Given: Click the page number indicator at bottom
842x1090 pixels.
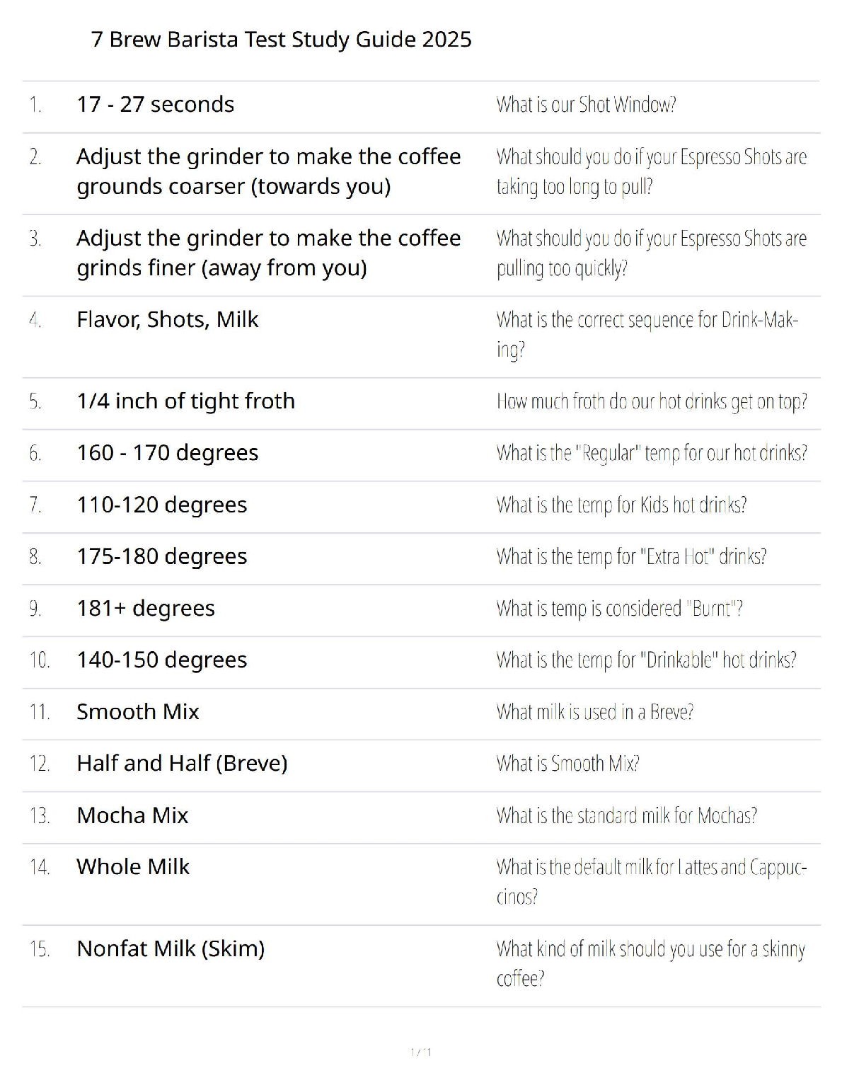Looking at the screenshot, I should [x=421, y=1052].
